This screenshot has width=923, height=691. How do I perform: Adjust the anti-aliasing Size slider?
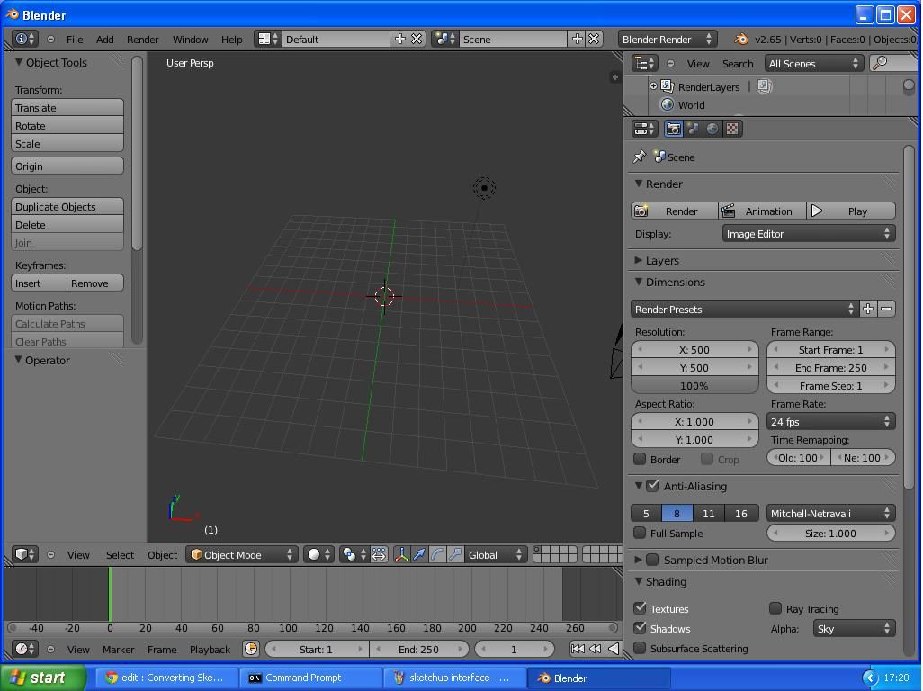[829, 533]
